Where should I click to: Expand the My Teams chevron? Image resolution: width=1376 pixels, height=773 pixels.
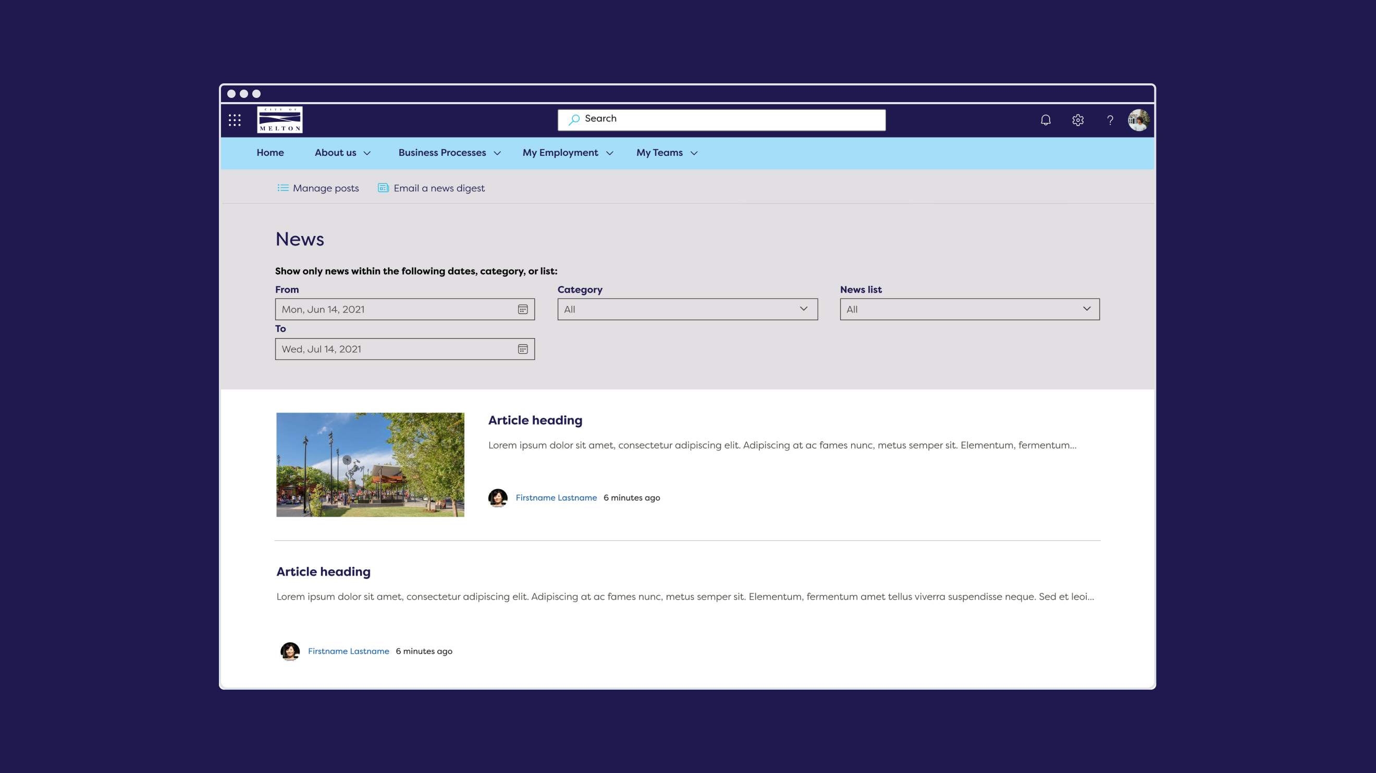(x=694, y=153)
